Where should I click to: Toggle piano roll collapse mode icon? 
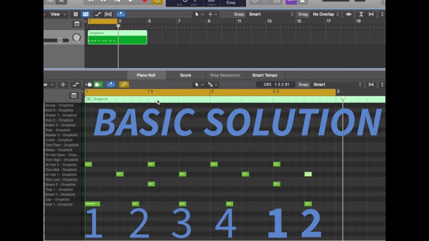pos(63,85)
